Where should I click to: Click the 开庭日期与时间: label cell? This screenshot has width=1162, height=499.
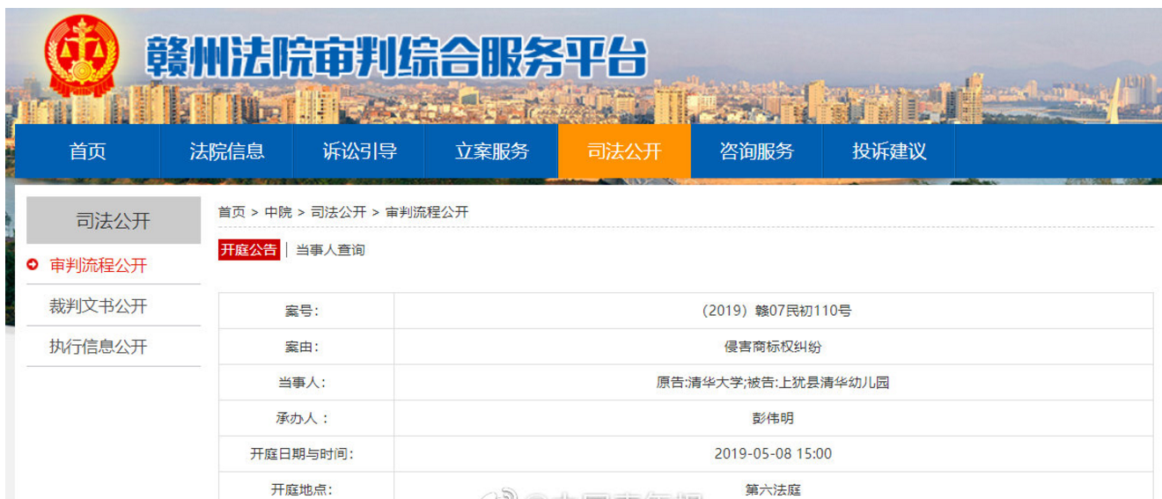306,454
